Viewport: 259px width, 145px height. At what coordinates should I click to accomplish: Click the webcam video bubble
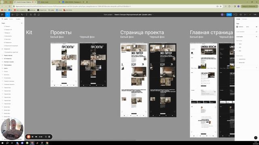12,129
